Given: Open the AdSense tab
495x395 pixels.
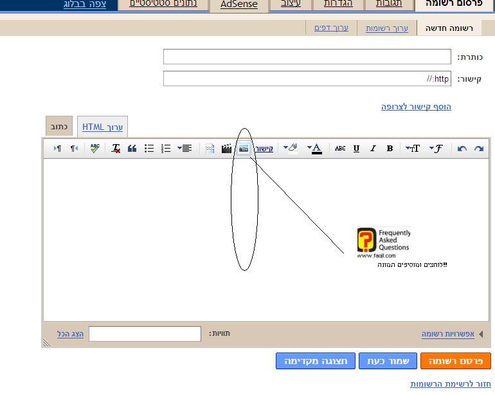Looking at the screenshot, I should (239, 5).
